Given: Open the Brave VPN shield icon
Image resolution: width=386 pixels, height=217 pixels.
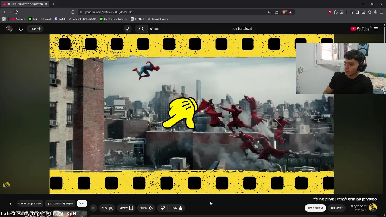Looking at the screenshot, I should 375,12.
